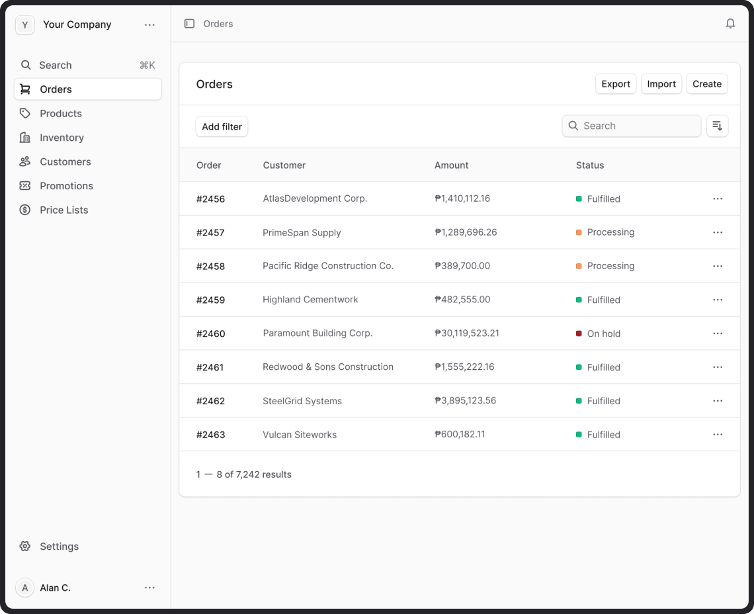The height and width of the screenshot is (614, 754).
Task: Go to Promotions in sidebar
Action: click(88, 185)
